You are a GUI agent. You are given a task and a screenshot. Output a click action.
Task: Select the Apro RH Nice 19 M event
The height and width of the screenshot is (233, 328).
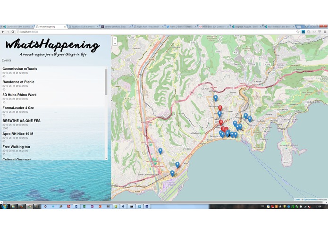point(53,137)
